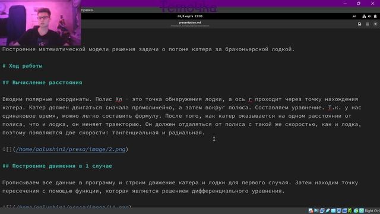This screenshot has height=214, width=380.
Task: Open the system power menu icon in the top bar
Action: coord(375,16)
